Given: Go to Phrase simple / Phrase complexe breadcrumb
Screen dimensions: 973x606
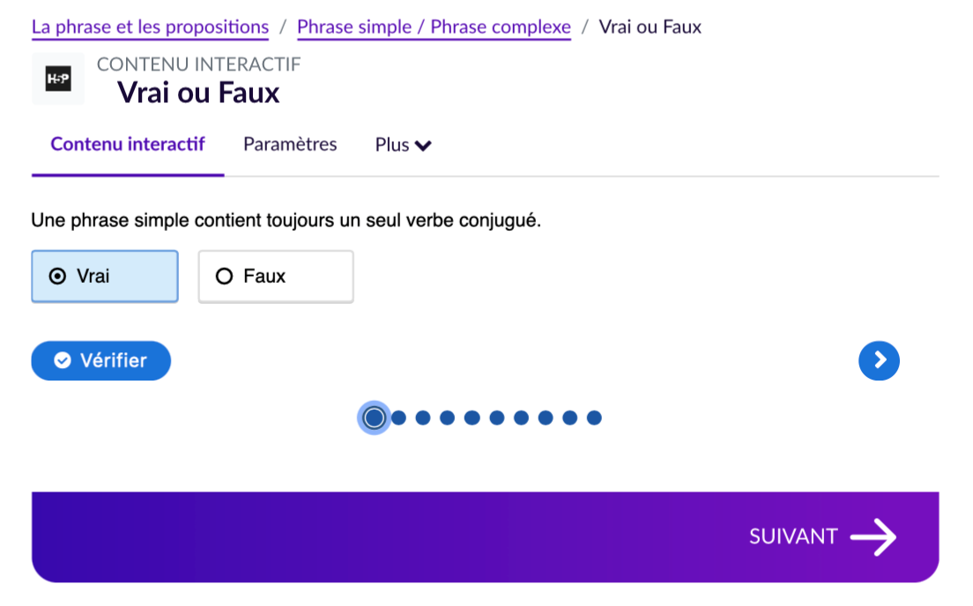Looking at the screenshot, I should (x=434, y=27).
